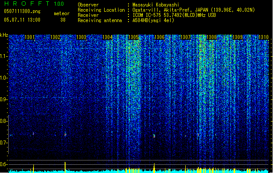Click the meteor echo below the 1302 marker

pos(65,135)
